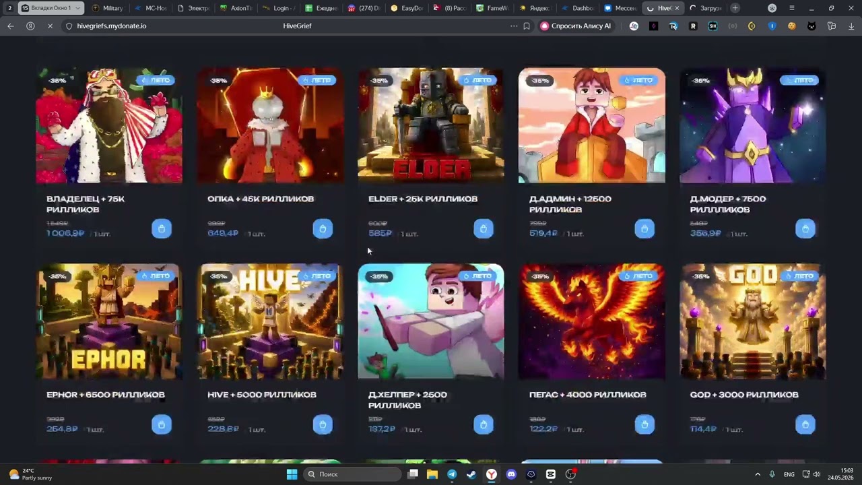Add ПЕГАС + 4000 РИЛЛИКОВ to cart
The height and width of the screenshot is (485, 862).
[644, 424]
